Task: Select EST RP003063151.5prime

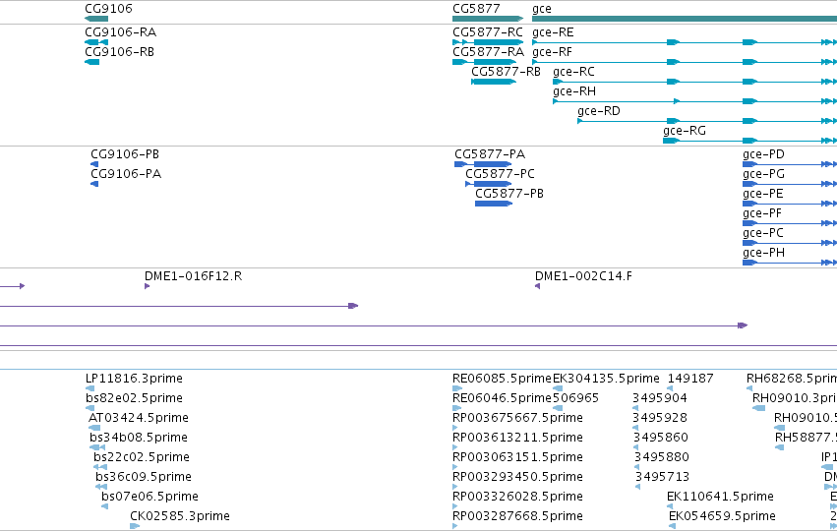Action: [x=517, y=457]
